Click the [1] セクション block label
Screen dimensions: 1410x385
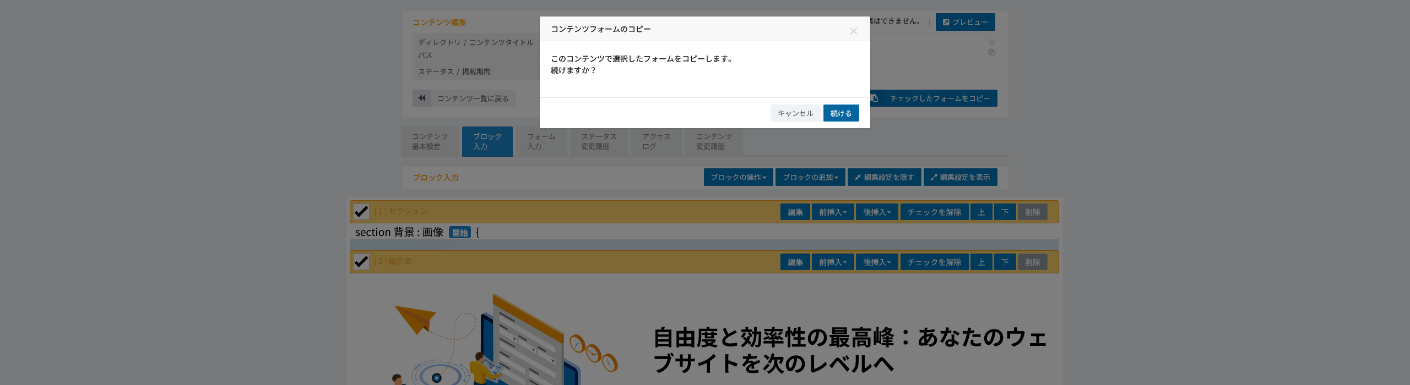pyautogui.click(x=400, y=211)
